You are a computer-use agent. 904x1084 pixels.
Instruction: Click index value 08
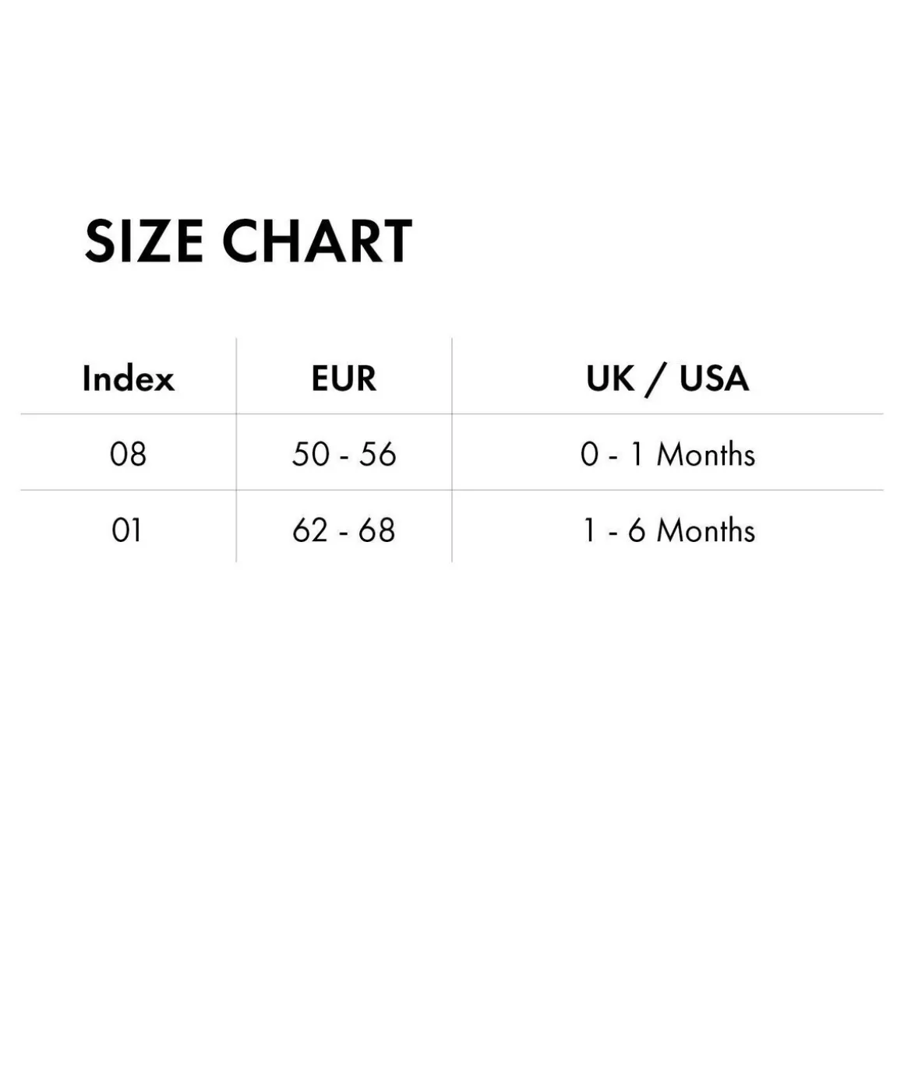(x=128, y=454)
